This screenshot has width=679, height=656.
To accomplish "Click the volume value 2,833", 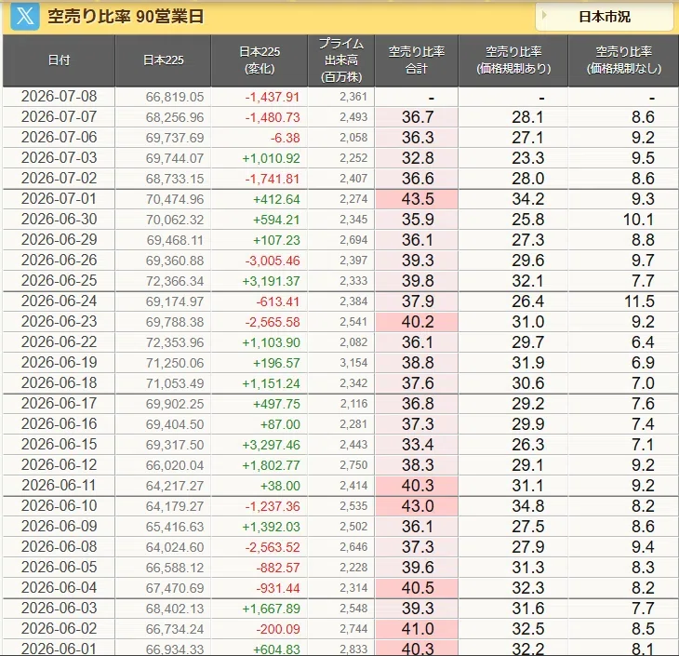I will [353, 649].
